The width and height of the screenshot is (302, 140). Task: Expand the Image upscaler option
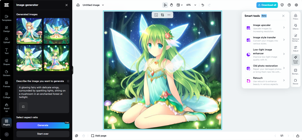pos(266,28)
